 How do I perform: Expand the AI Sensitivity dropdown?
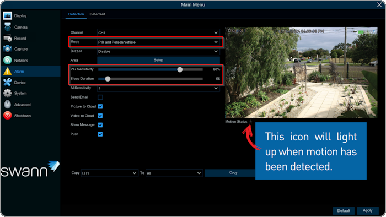click(x=158, y=88)
